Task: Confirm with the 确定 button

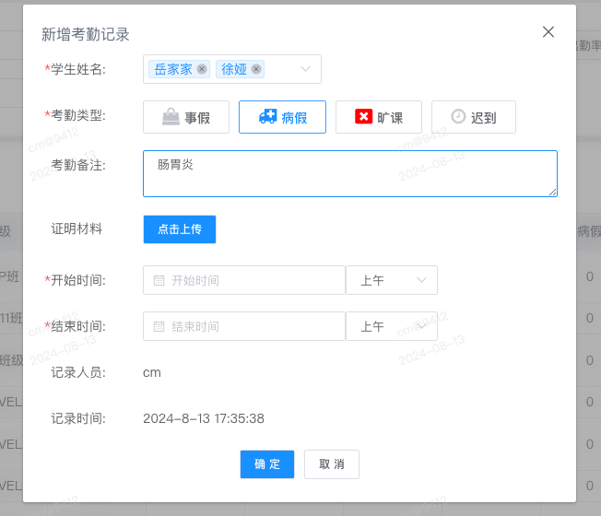Action: (x=267, y=464)
